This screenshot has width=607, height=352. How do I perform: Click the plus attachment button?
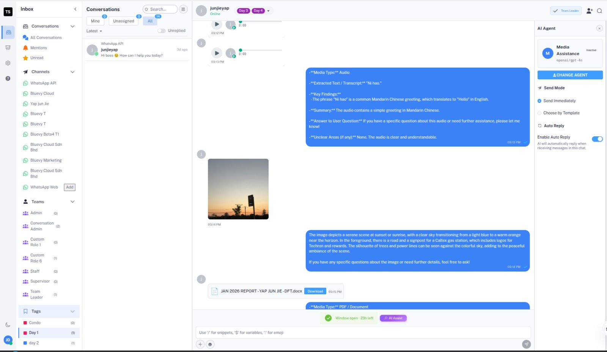[200, 344]
